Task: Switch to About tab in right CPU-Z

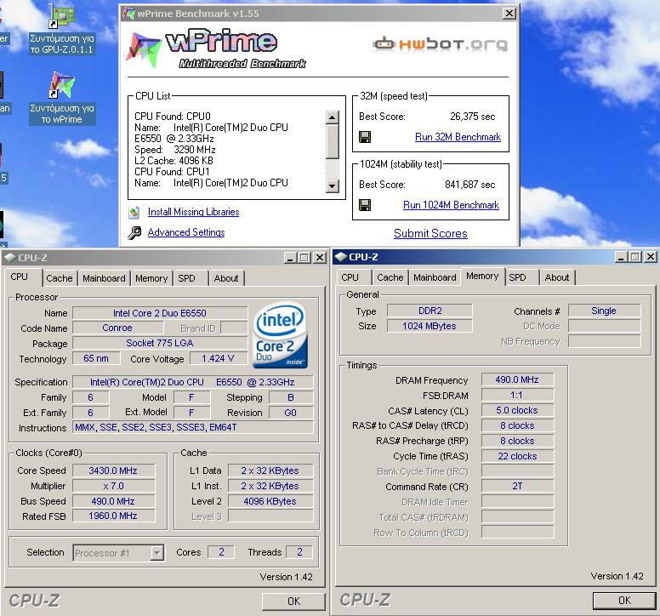Action: pyautogui.click(x=557, y=277)
